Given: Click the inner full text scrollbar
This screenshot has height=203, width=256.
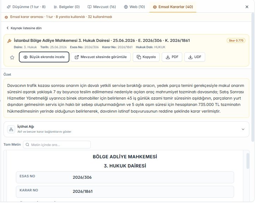Looking at the screenshot, I should click(248, 161).
